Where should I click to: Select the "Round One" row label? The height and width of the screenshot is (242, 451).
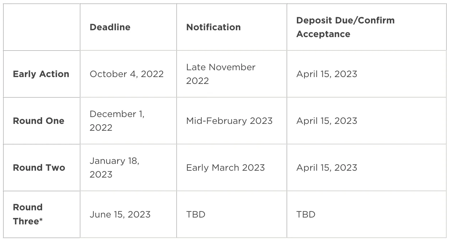pyautogui.click(x=39, y=121)
